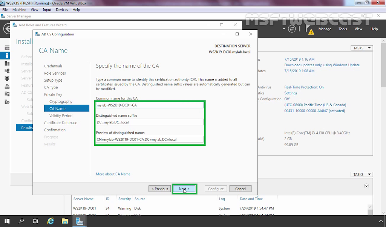
Task: Click the Common name for this CA field
Action: coord(150,105)
